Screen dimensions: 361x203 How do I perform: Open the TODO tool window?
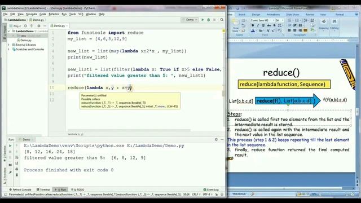(78, 189)
